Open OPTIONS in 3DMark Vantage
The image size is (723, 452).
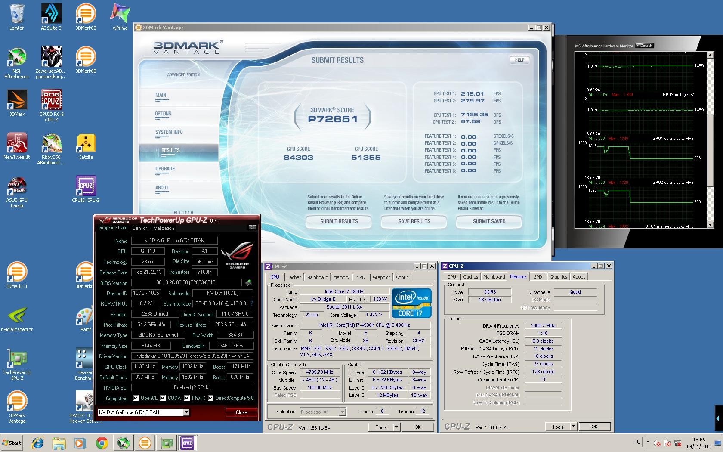[x=163, y=114]
